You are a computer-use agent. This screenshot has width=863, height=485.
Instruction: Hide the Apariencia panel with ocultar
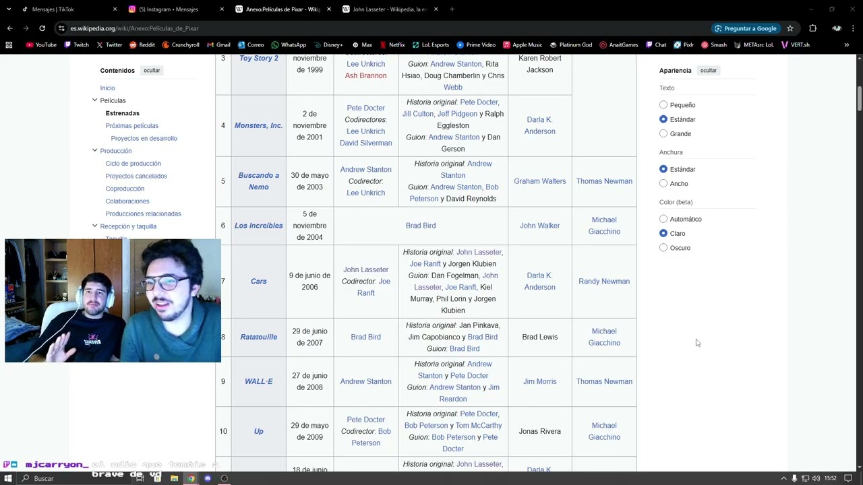tap(708, 70)
